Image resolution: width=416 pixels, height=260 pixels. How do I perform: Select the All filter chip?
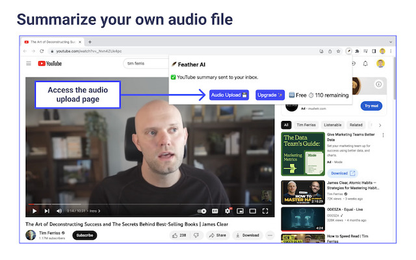(286, 125)
